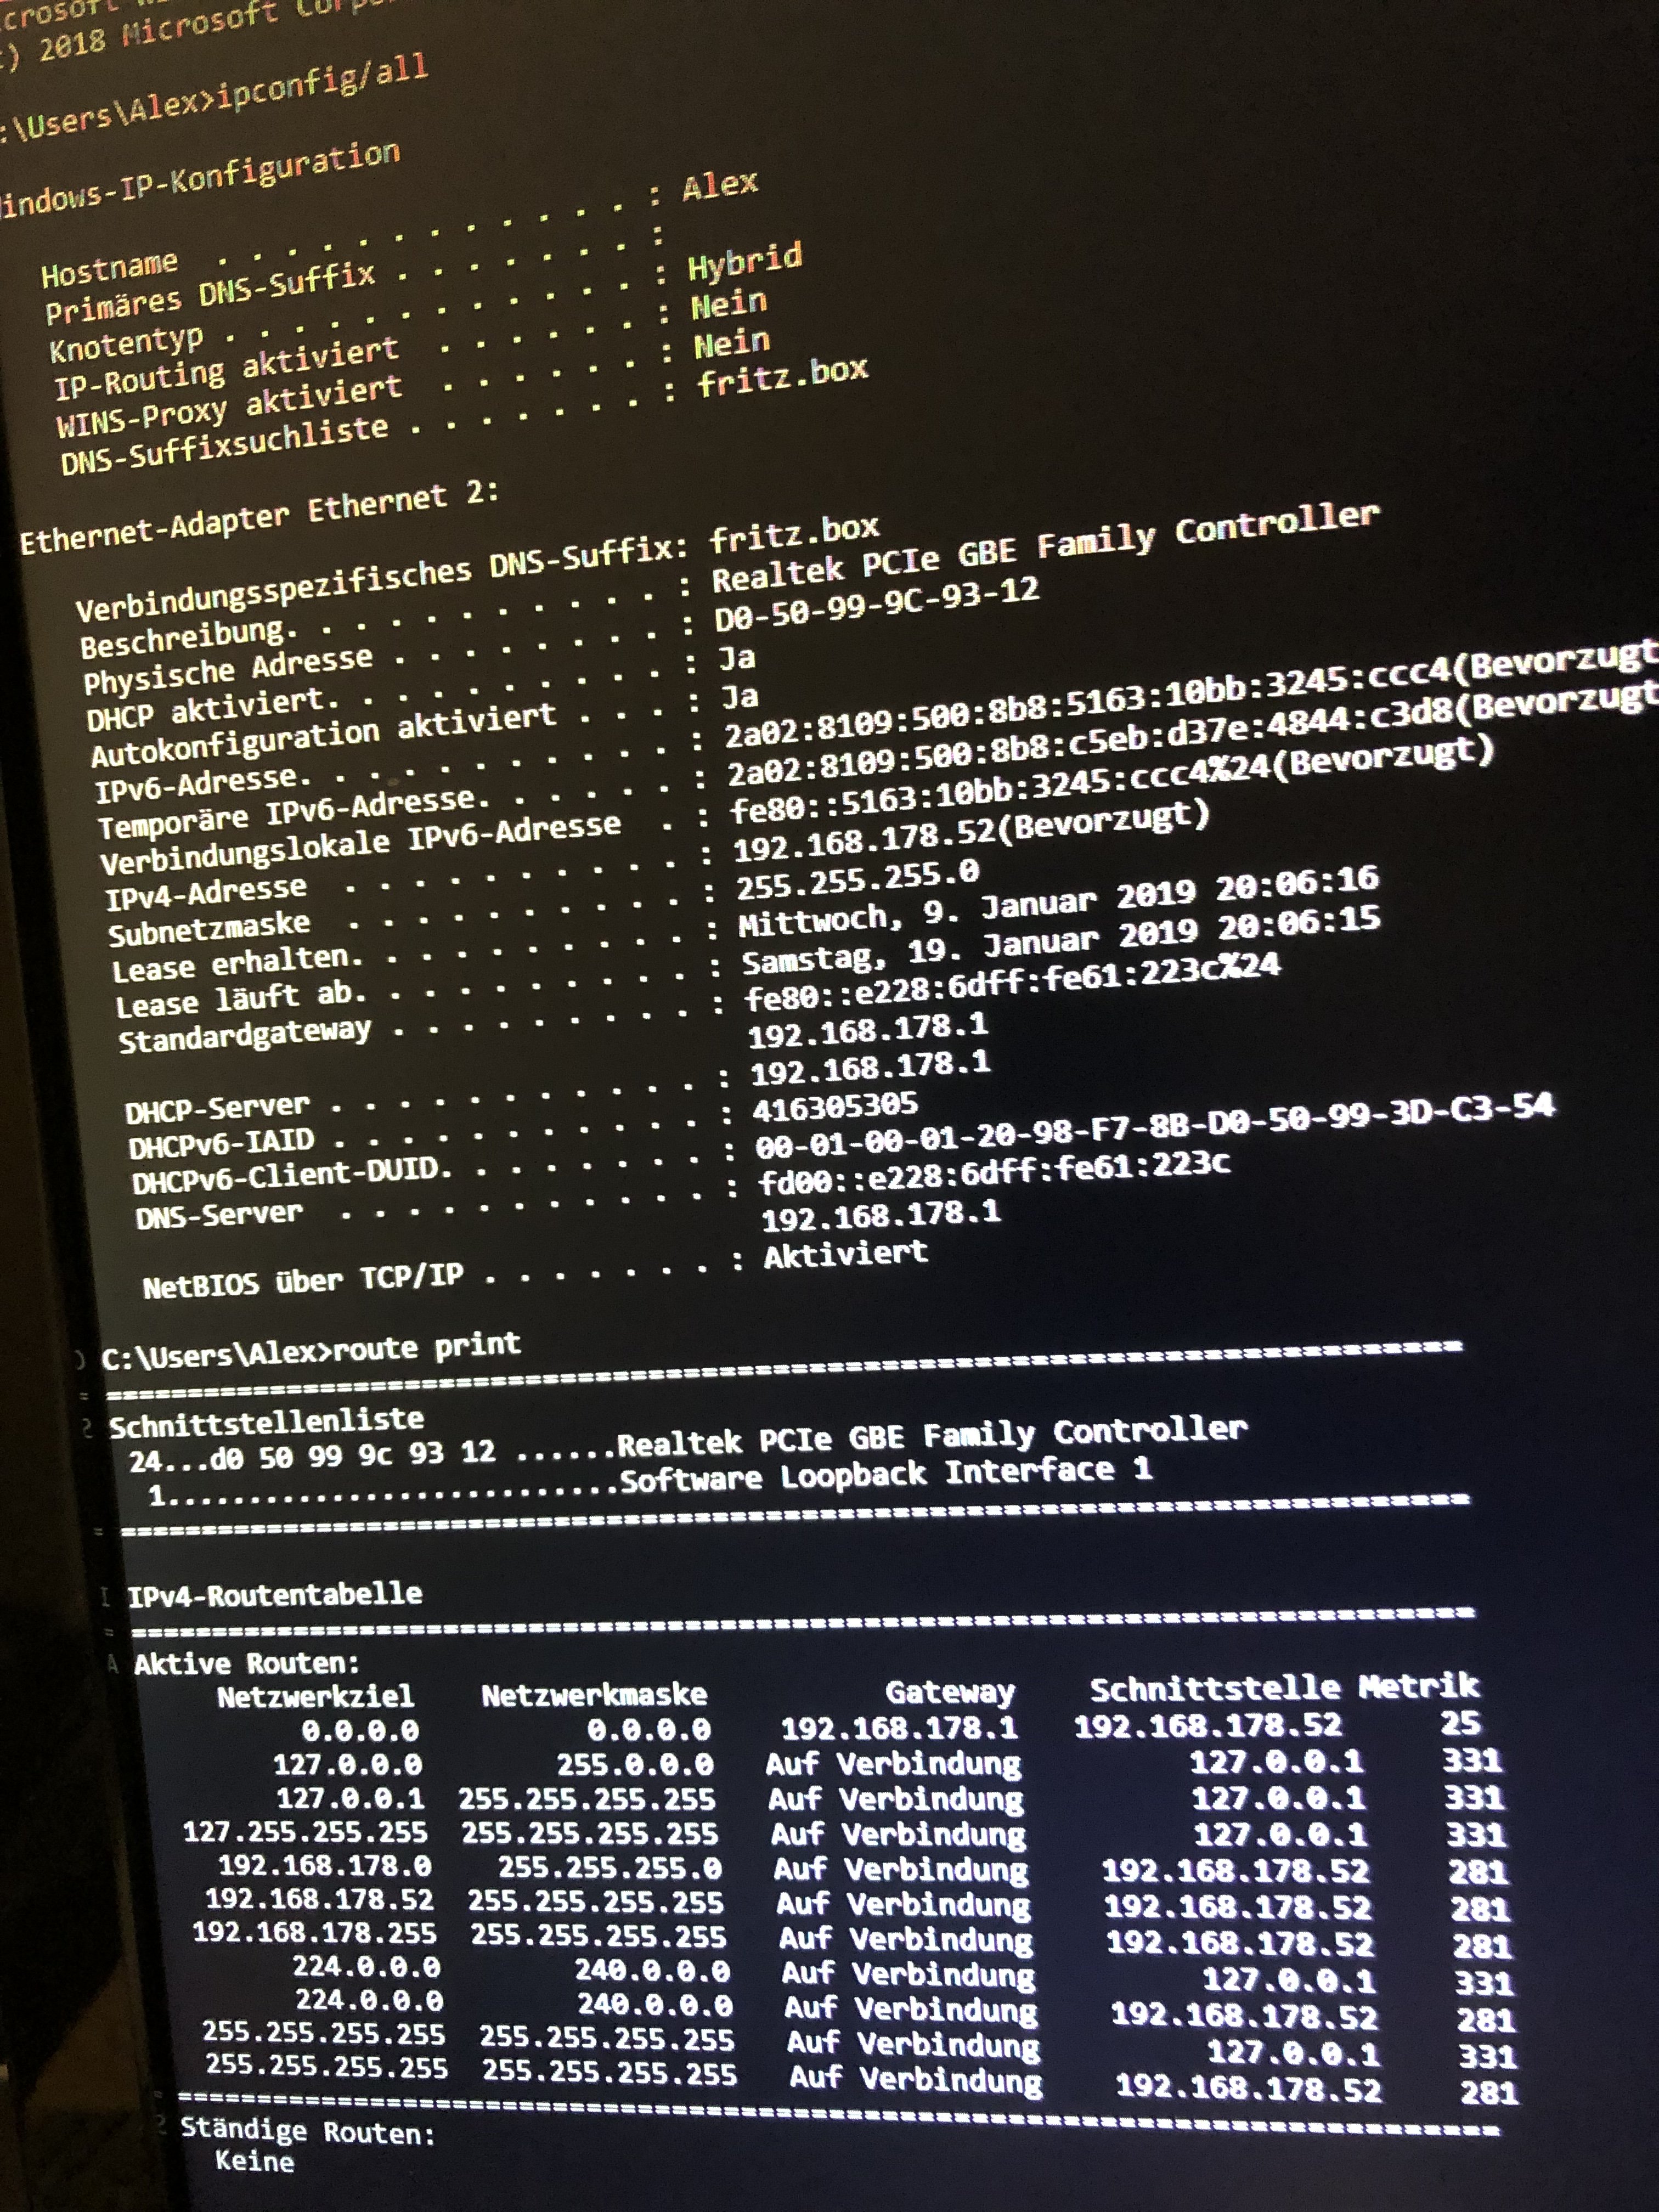Screen dimensions: 1659x2212
Task: Click the subnet mask 255.255.255.0 value
Action: pyautogui.click(x=857, y=879)
